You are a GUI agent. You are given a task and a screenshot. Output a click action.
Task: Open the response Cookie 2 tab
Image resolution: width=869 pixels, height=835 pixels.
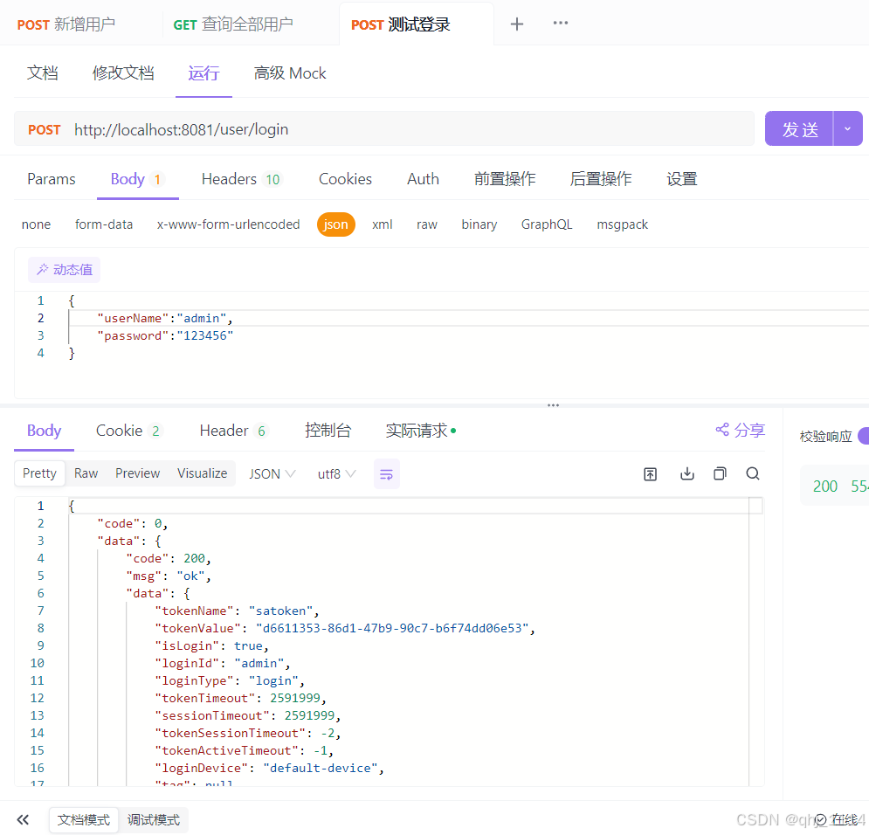128,431
